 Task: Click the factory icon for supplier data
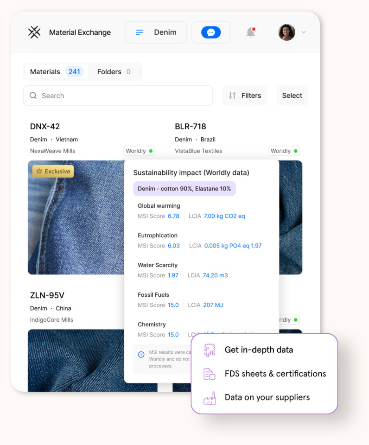(x=210, y=398)
